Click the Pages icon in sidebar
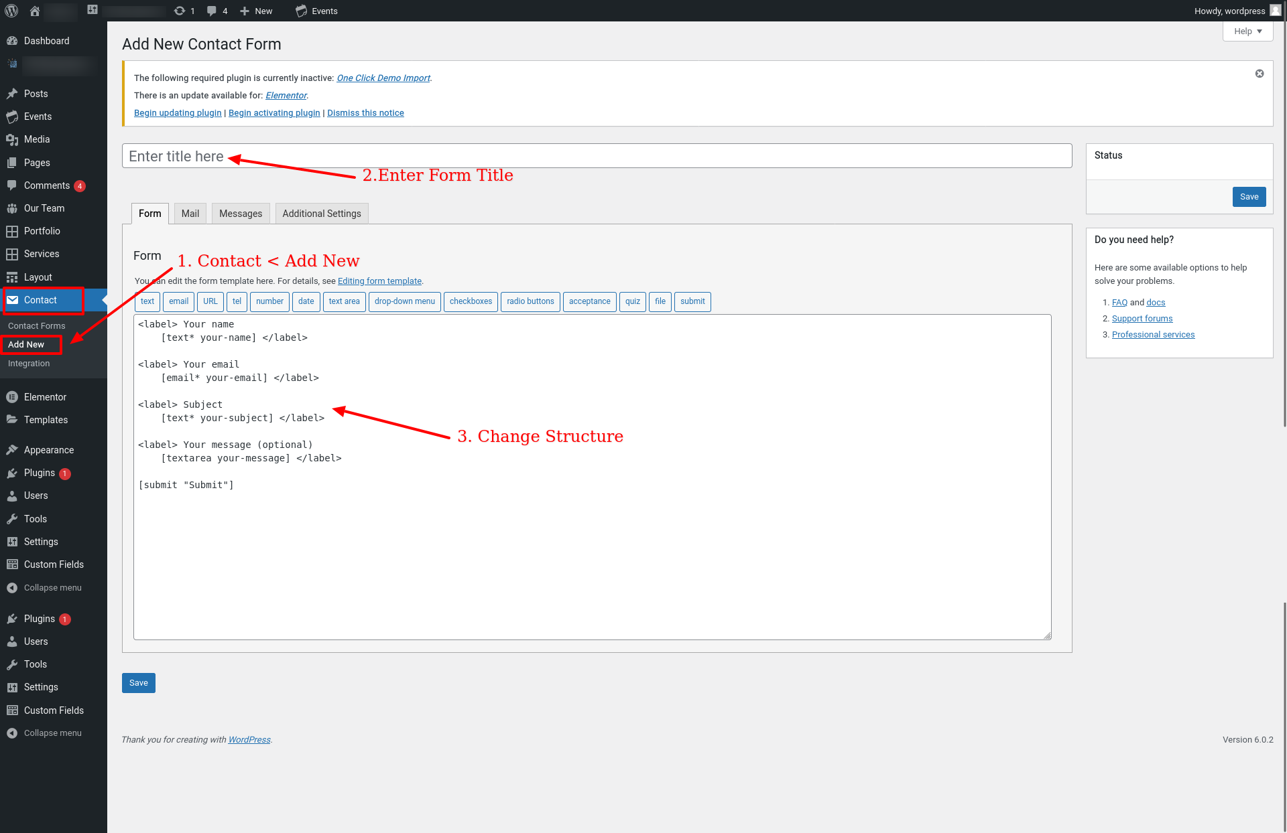Screen dimensions: 1287x833 coord(12,163)
